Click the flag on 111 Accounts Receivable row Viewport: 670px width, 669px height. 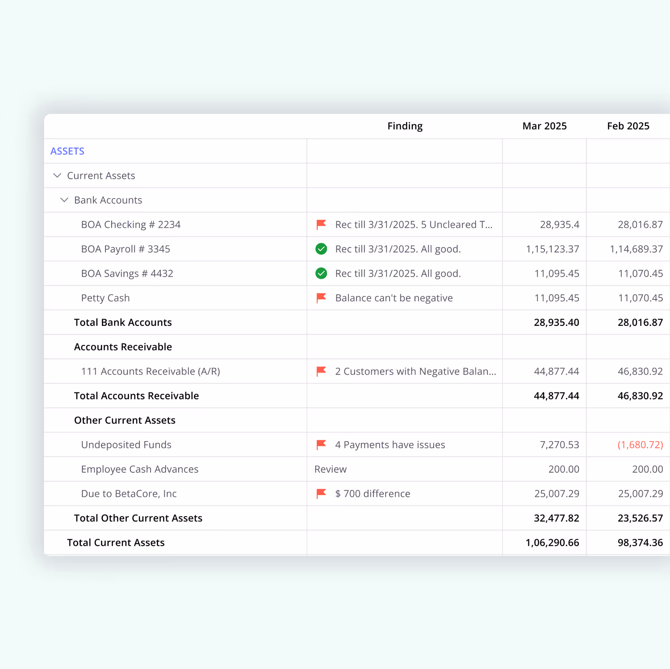pos(321,371)
